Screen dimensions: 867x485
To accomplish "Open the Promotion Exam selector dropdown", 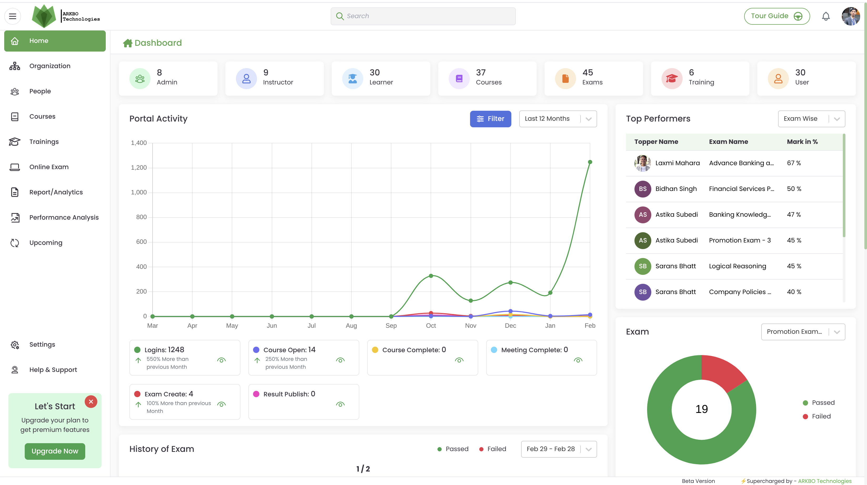I will tap(803, 332).
